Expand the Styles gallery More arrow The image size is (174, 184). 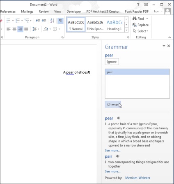coord(126,30)
